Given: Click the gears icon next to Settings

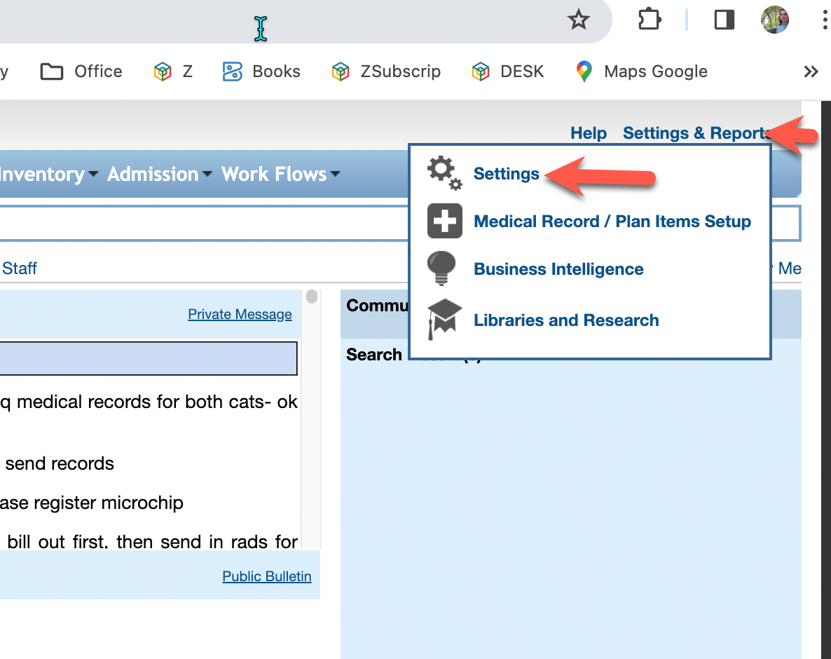Looking at the screenshot, I should [x=444, y=173].
